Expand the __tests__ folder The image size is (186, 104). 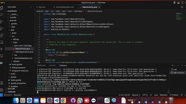coord(19,14)
